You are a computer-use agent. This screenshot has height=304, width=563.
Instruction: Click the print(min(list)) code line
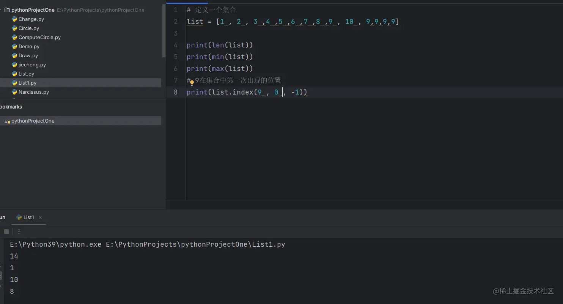pos(220,57)
